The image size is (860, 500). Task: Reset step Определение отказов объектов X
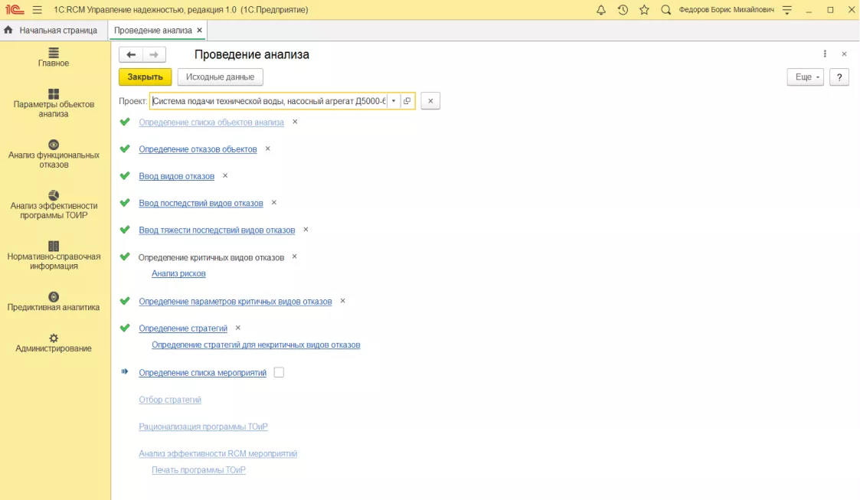(268, 149)
